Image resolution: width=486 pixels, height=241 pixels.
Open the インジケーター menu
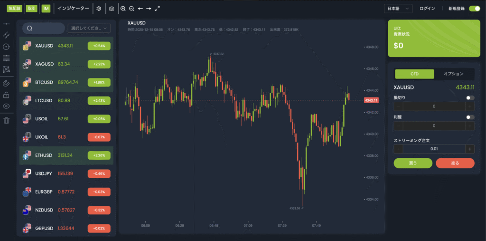(73, 9)
